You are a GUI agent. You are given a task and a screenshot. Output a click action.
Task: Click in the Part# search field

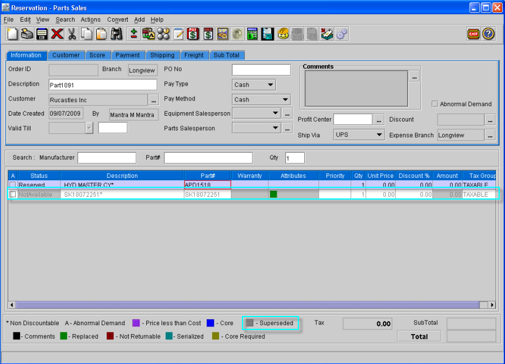(208, 158)
